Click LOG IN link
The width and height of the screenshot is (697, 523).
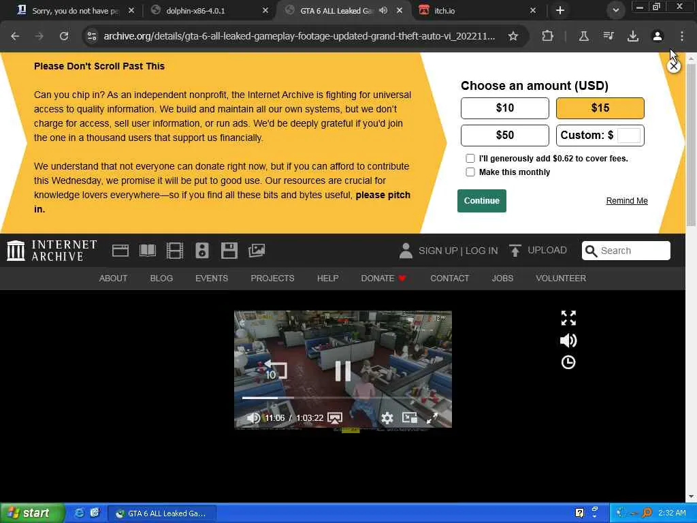click(482, 251)
